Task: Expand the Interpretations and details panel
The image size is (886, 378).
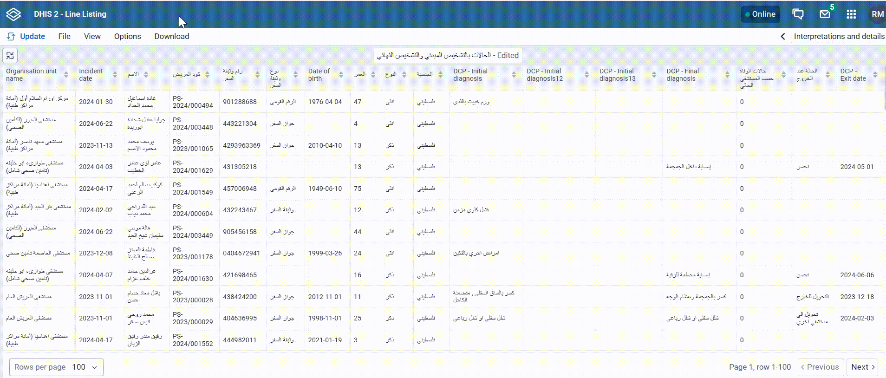Action: [x=832, y=36]
